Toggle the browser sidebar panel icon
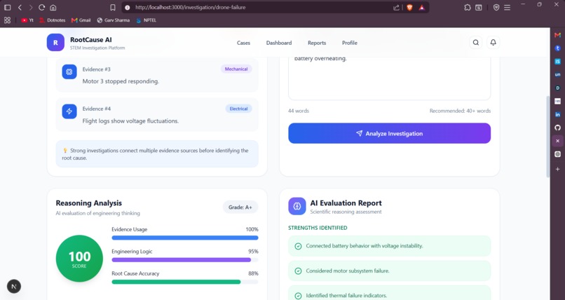Viewport: 565px width, 300px height. click(x=7, y=7)
